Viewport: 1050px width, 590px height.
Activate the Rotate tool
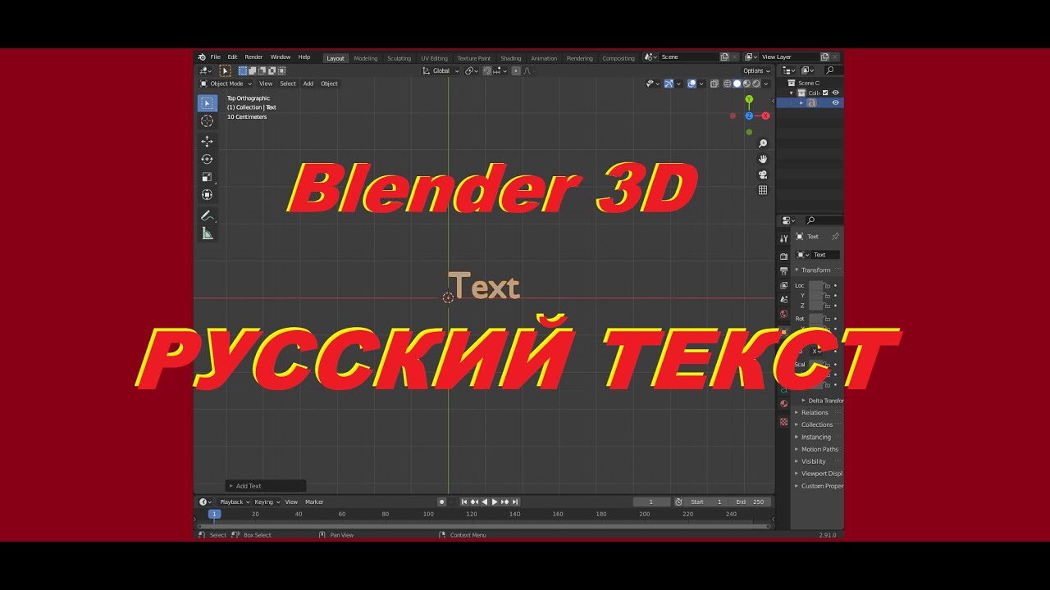[x=207, y=159]
